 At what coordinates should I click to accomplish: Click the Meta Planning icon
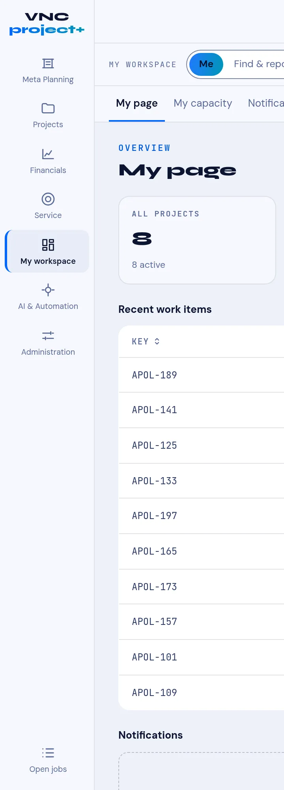pos(48,64)
